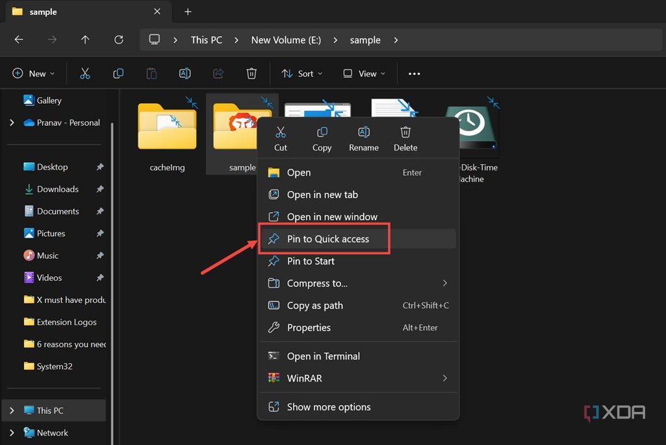Click the Paste icon in the main toolbar

pos(151,74)
